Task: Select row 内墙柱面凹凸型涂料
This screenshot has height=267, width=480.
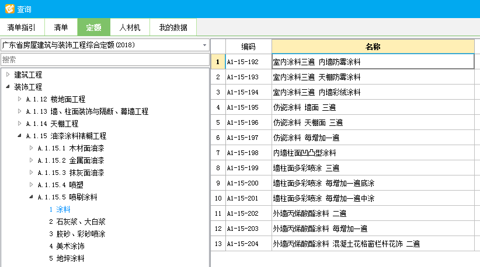Action: 373,153
